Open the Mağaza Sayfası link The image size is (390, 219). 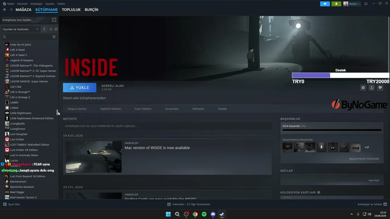pos(77,109)
